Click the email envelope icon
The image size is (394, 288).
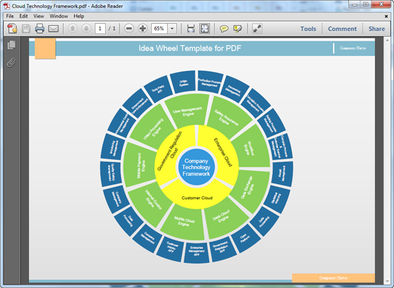53,29
